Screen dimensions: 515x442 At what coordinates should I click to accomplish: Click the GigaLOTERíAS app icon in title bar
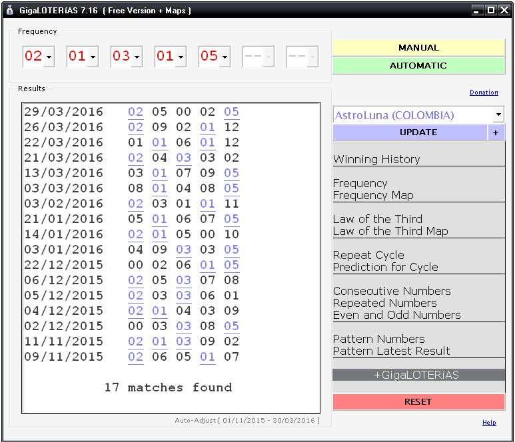9,10
